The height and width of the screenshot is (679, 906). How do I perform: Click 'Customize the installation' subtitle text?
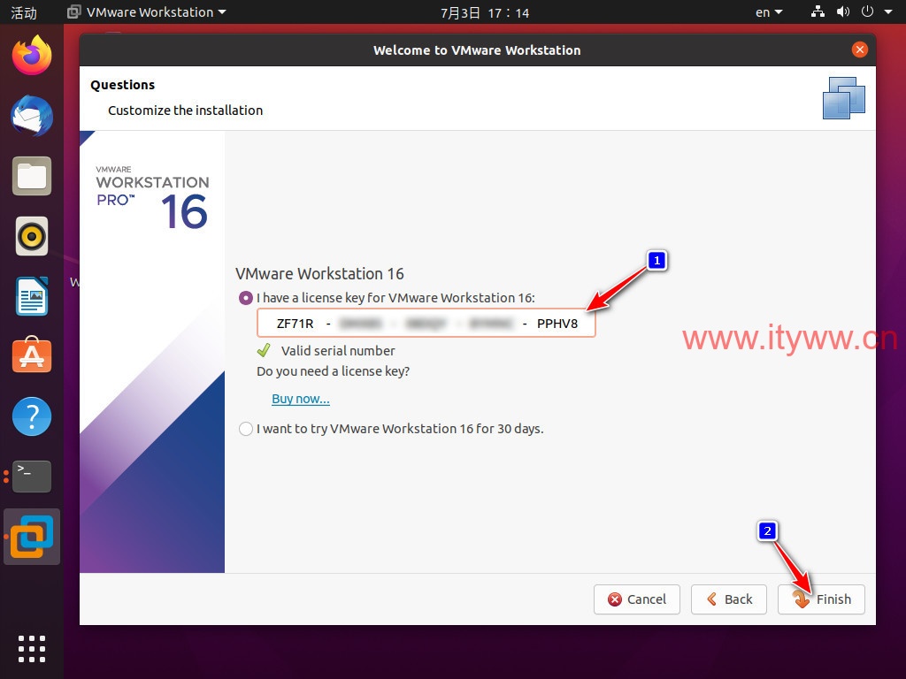185,111
